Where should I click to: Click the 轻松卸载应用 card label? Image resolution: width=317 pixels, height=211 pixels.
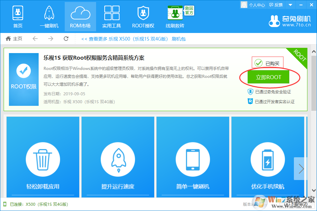coord(43,186)
